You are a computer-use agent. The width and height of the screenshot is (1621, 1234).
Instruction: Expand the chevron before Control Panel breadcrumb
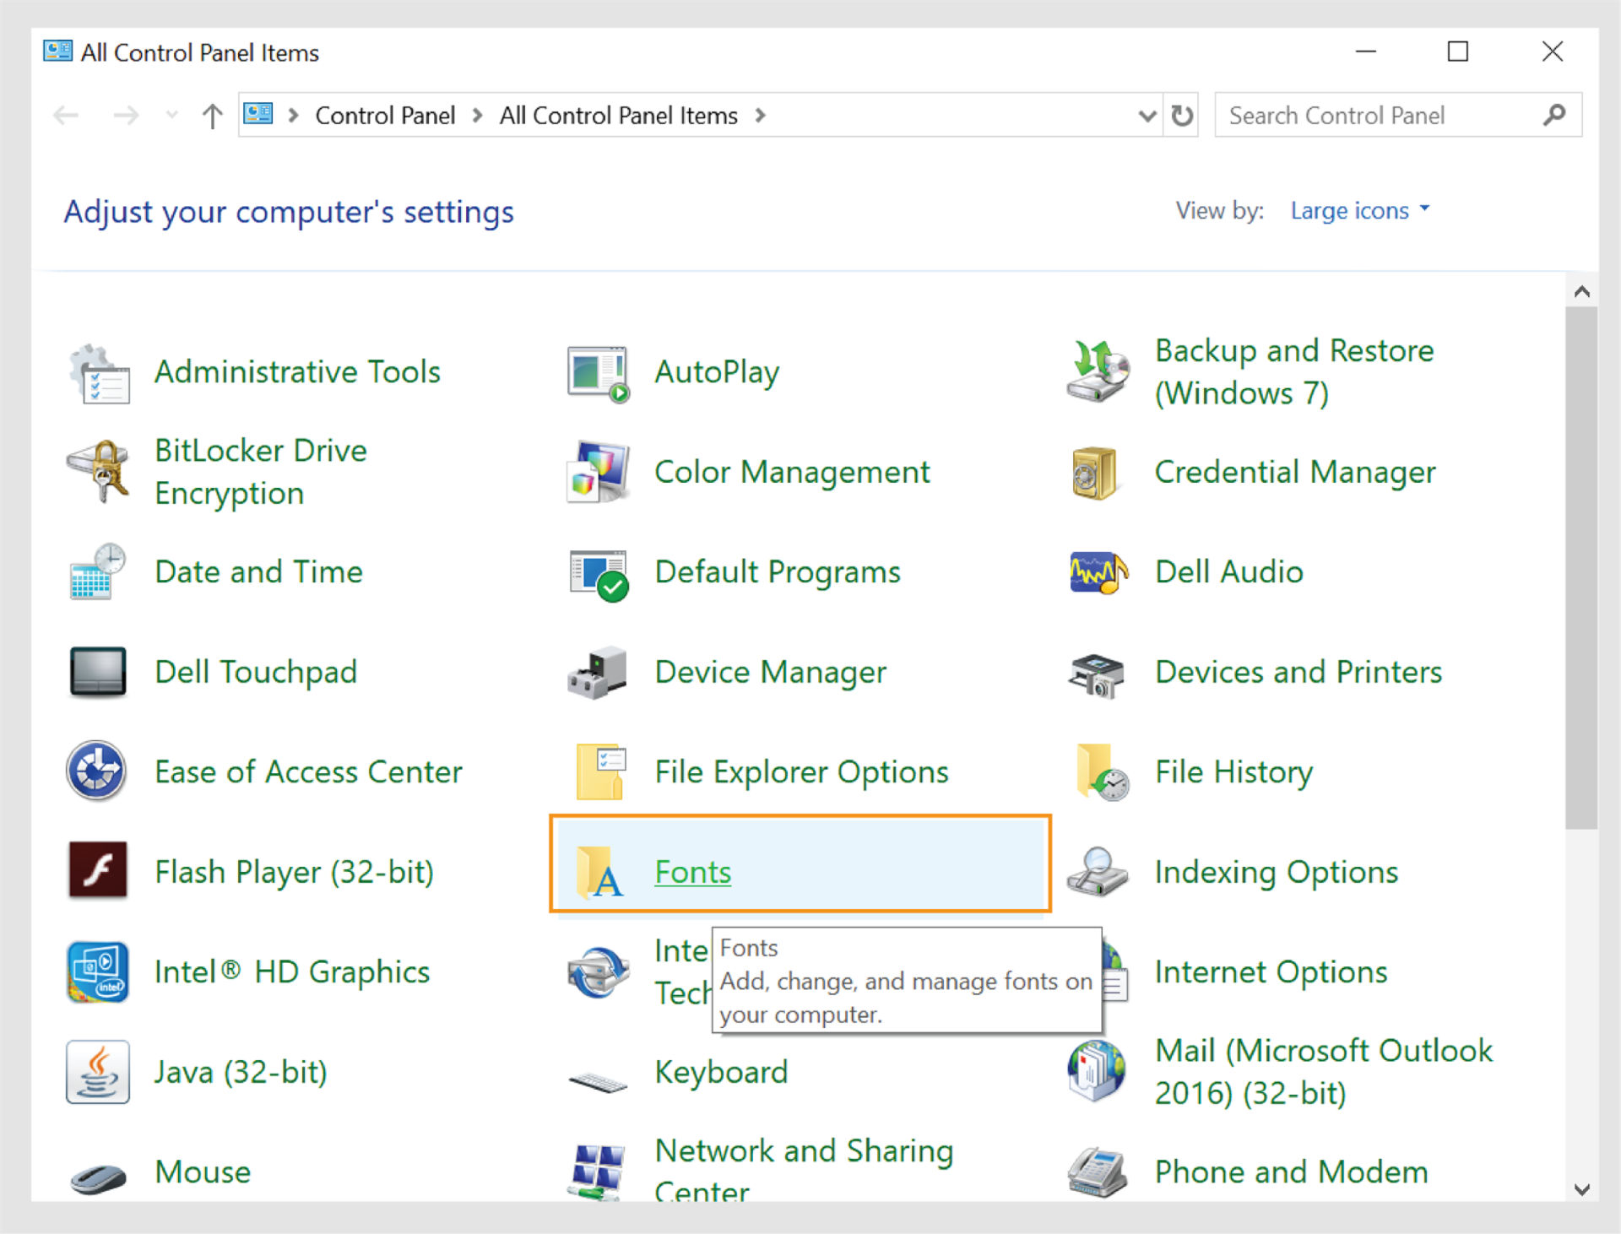(294, 115)
